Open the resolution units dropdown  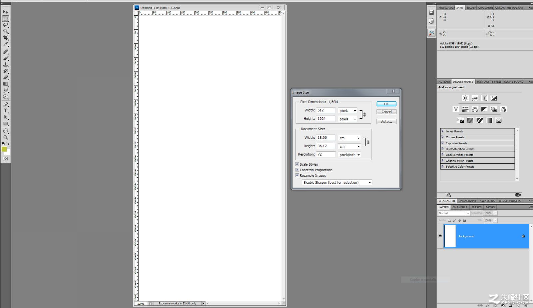pos(349,155)
